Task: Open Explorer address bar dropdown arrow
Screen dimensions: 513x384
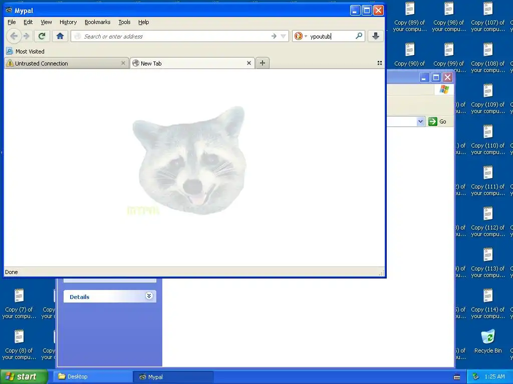Action: click(x=420, y=121)
